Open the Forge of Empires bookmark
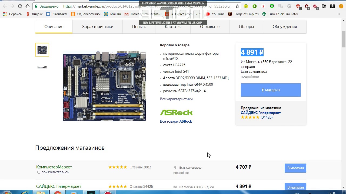 (243, 14)
